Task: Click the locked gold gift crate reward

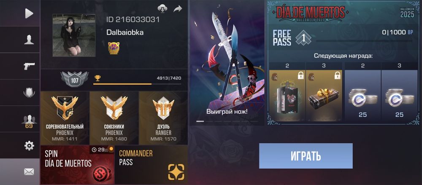Action: point(324,96)
